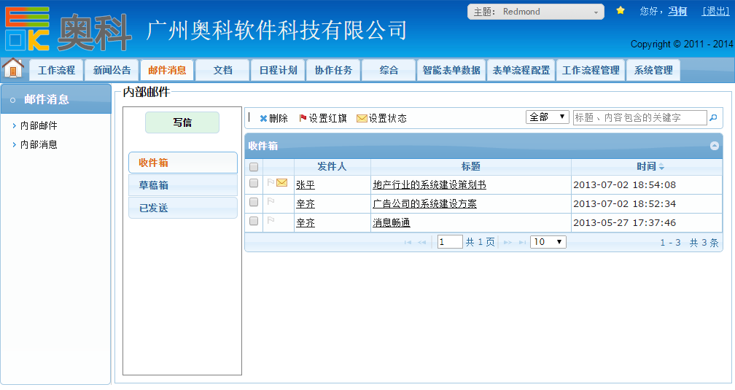Image resolution: width=735 pixels, height=390 pixels.
Task: Tick the select-all checkbox in table header
Action: point(254,167)
